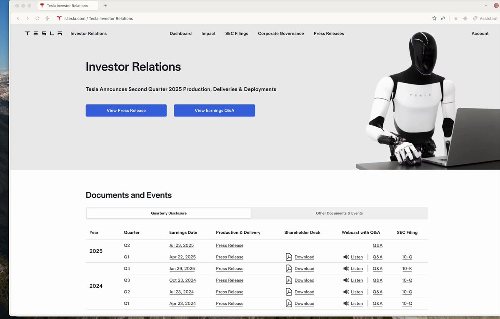The height and width of the screenshot is (319, 500).
Task: Open the Jul 23, 2025 earnings date link
Action: coord(181,245)
